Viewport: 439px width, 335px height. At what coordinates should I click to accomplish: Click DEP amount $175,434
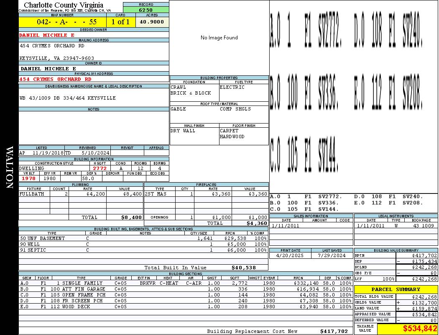[x=424, y=262]
